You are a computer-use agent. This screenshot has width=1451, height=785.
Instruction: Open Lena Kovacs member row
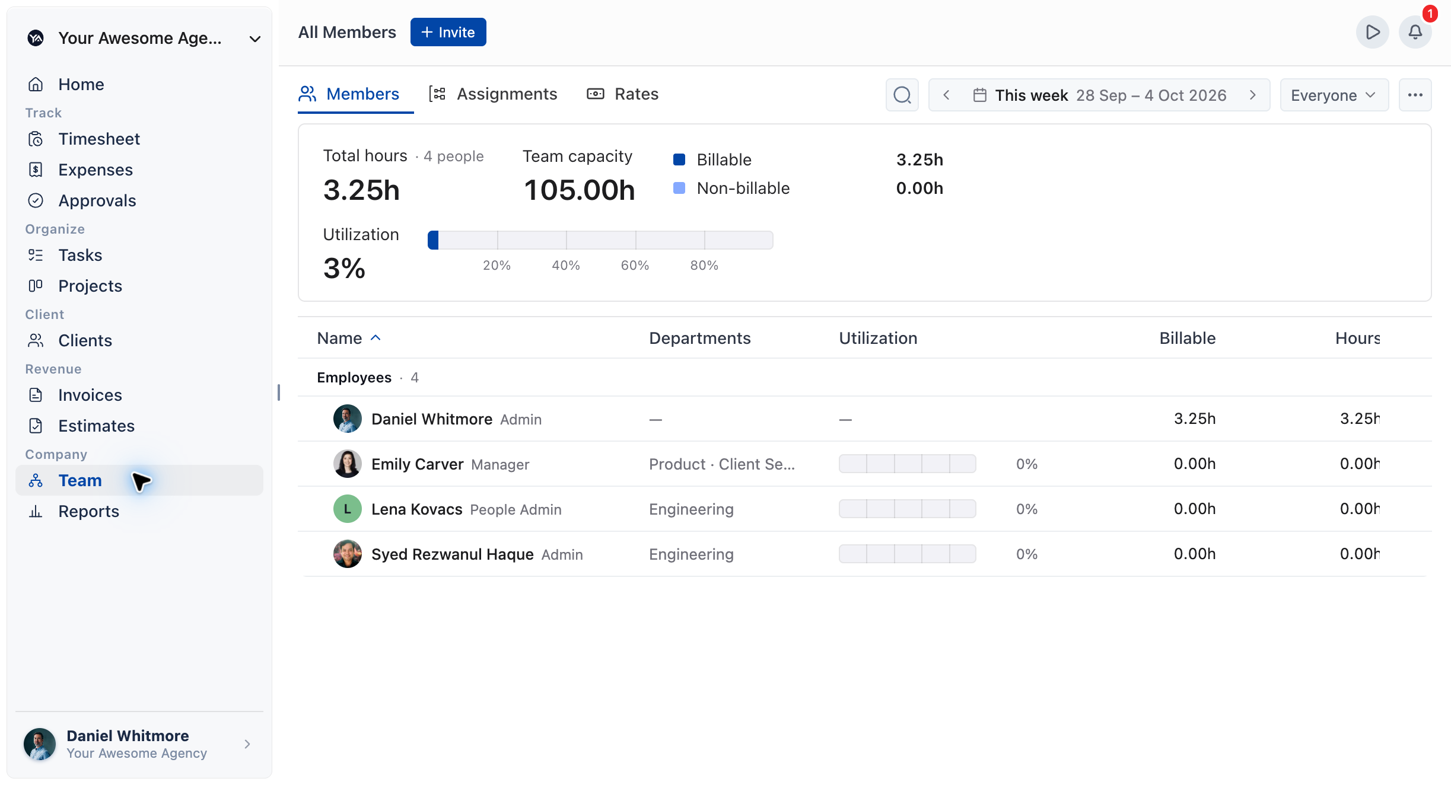(x=865, y=509)
